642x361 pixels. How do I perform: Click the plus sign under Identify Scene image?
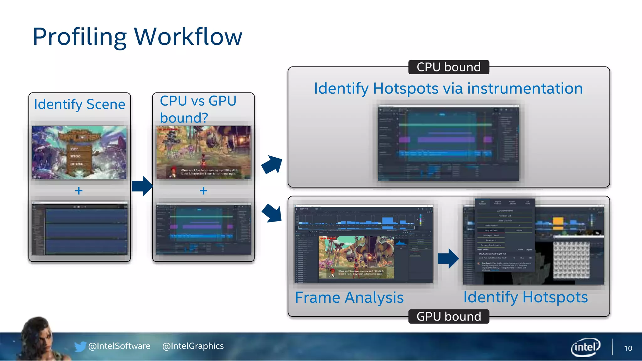[x=79, y=191]
